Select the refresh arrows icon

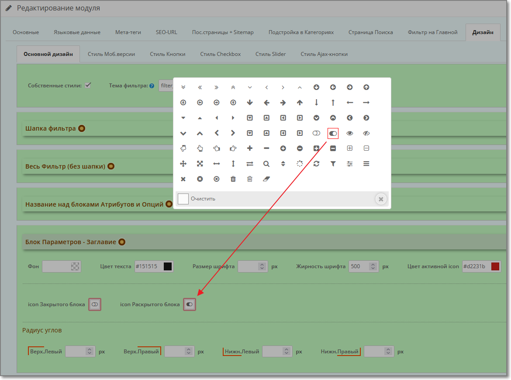pyautogui.click(x=316, y=164)
